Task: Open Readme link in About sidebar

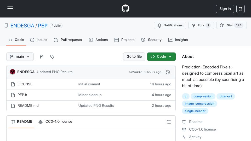Action: (x=192, y=122)
